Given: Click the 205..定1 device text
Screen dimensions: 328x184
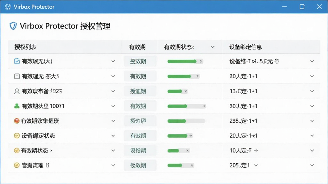Looking at the screenshot, I should tap(240, 165).
